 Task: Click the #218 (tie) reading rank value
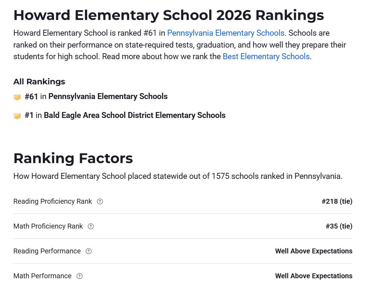pos(337,201)
